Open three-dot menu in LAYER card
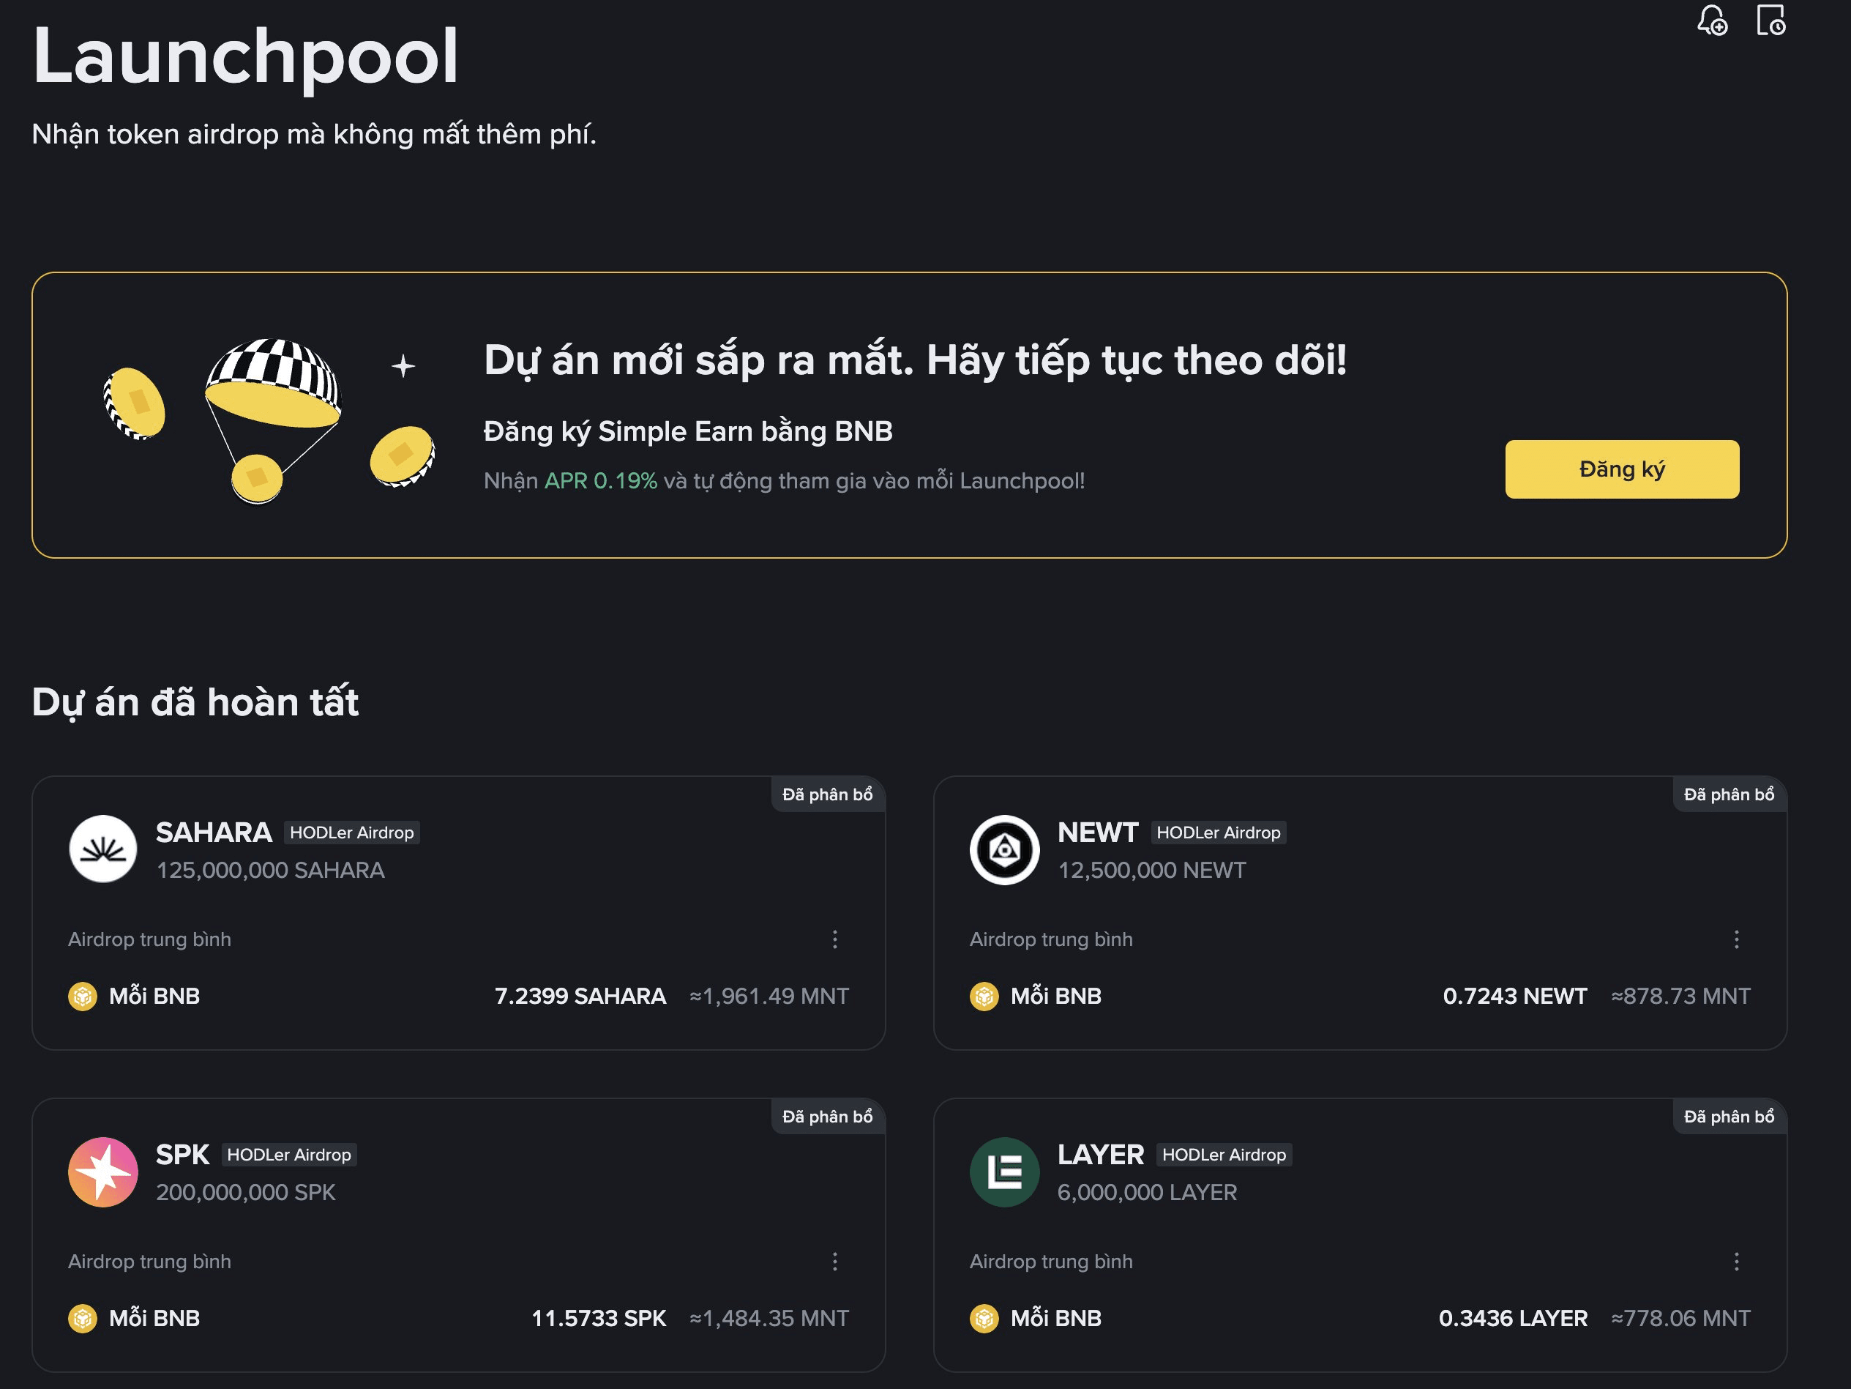Screen dimensions: 1851x1389 pos(1736,1262)
